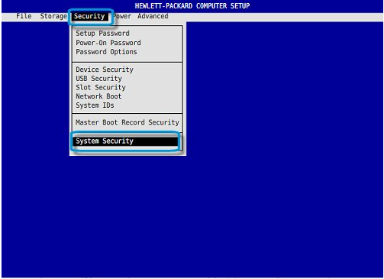Click empty menu bar space right of Advanced

(x=275, y=17)
